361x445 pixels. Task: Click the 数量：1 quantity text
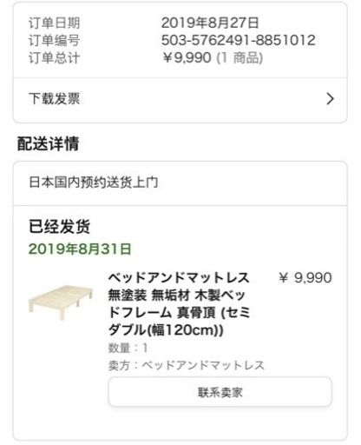[x=128, y=348]
